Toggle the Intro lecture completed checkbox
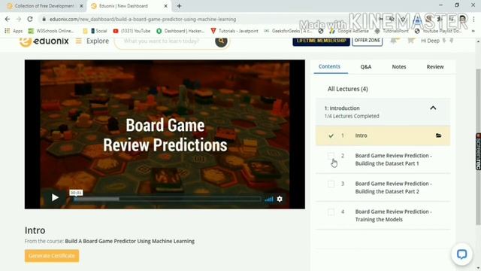This screenshot has width=481, height=271. click(x=331, y=135)
